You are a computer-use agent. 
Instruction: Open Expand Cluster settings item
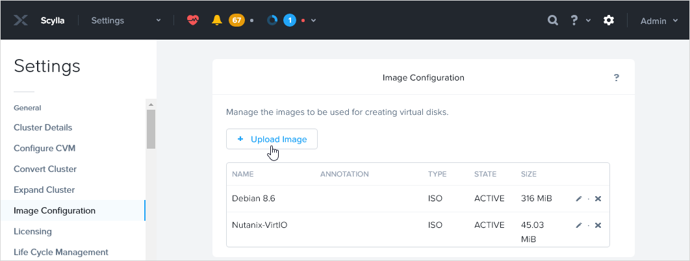[x=44, y=190]
